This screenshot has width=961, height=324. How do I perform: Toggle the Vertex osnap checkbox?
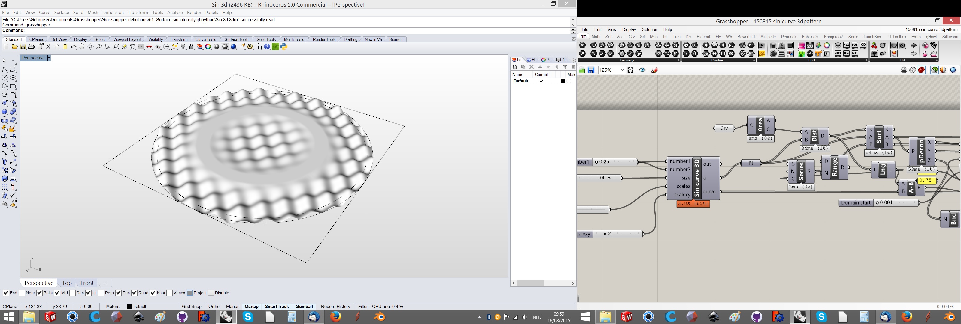[x=170, y=293]
